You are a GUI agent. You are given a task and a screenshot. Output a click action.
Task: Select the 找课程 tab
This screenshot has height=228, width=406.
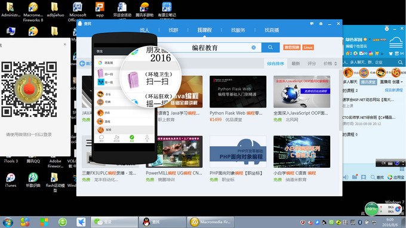[x=205, y=30]
